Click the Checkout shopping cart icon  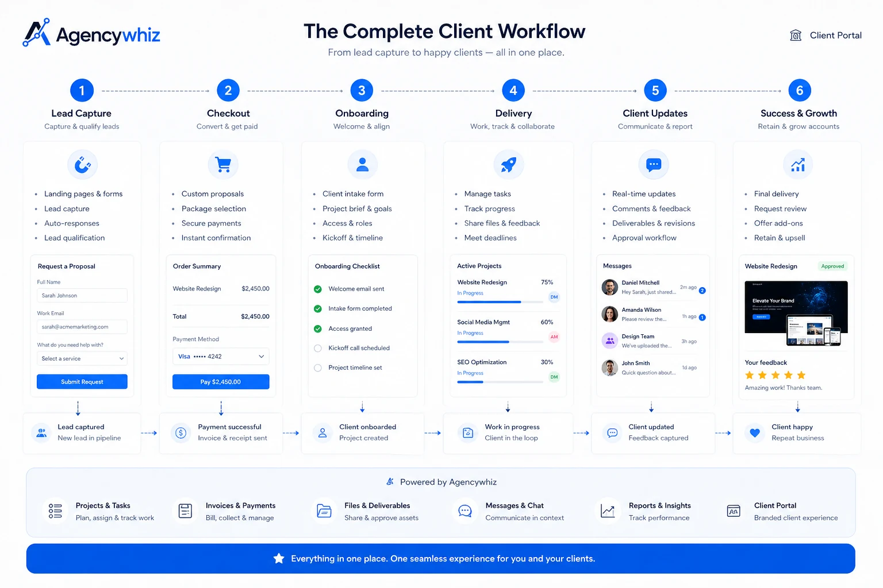click(223, 165)
